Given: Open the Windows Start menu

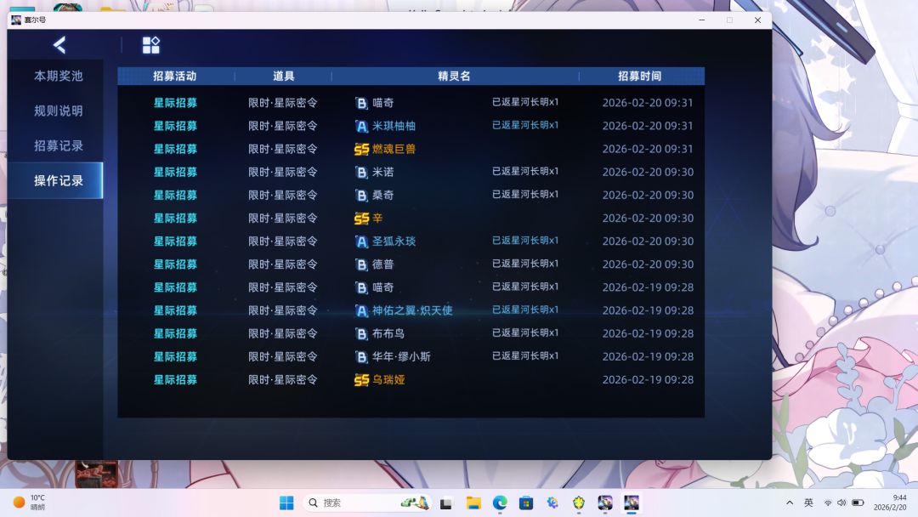Looking at the screenshot, I should point(286,503).
